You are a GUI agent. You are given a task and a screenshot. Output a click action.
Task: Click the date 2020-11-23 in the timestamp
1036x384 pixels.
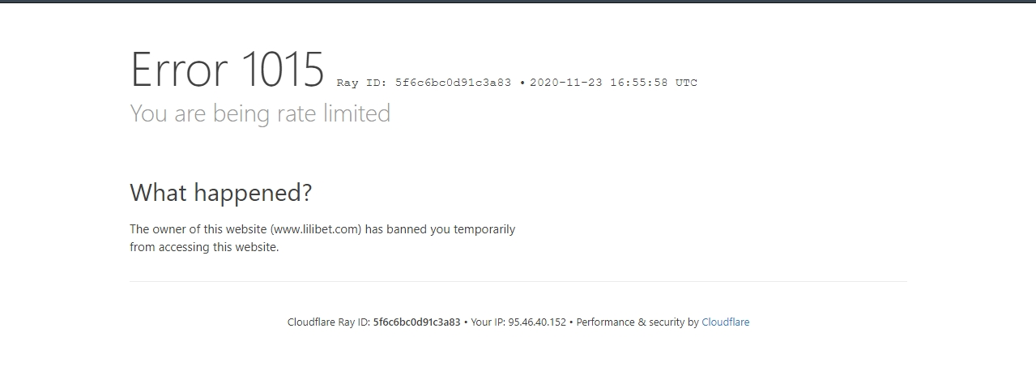pos(566,83)
